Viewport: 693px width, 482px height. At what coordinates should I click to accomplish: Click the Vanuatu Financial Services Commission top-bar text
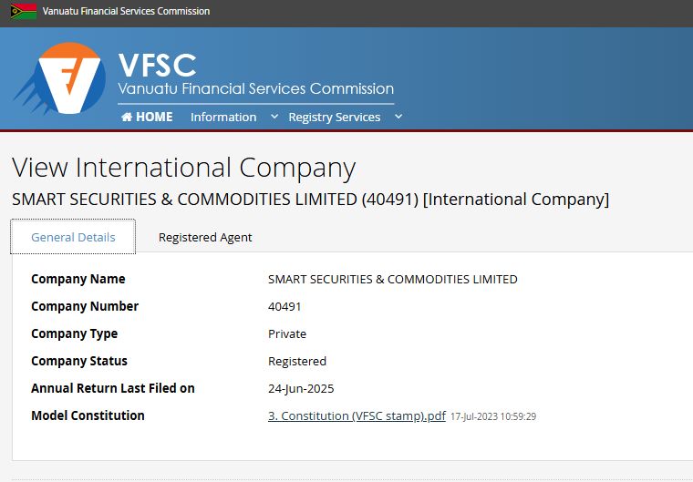126,11
